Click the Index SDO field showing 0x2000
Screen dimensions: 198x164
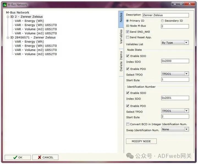click(175, 61)
